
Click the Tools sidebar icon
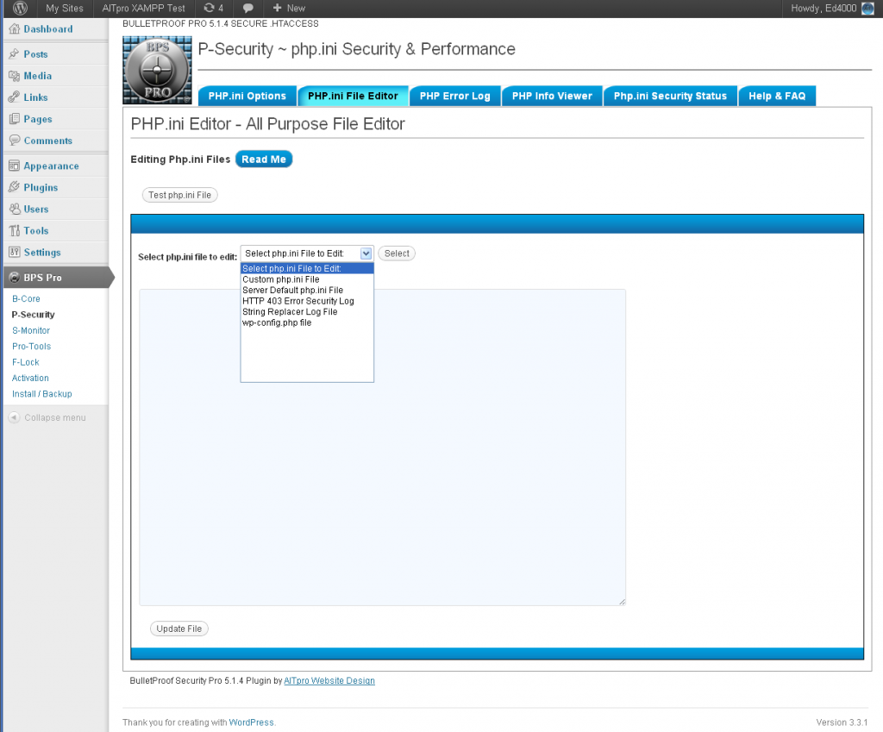point(13,230)
